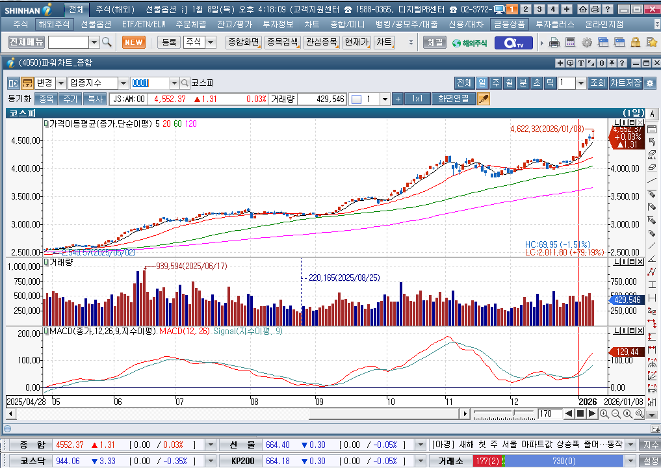Switch to screen number 2 in the title bar
Image resolution: width=661 pixels, height=468 pixels.
[525, 9]
